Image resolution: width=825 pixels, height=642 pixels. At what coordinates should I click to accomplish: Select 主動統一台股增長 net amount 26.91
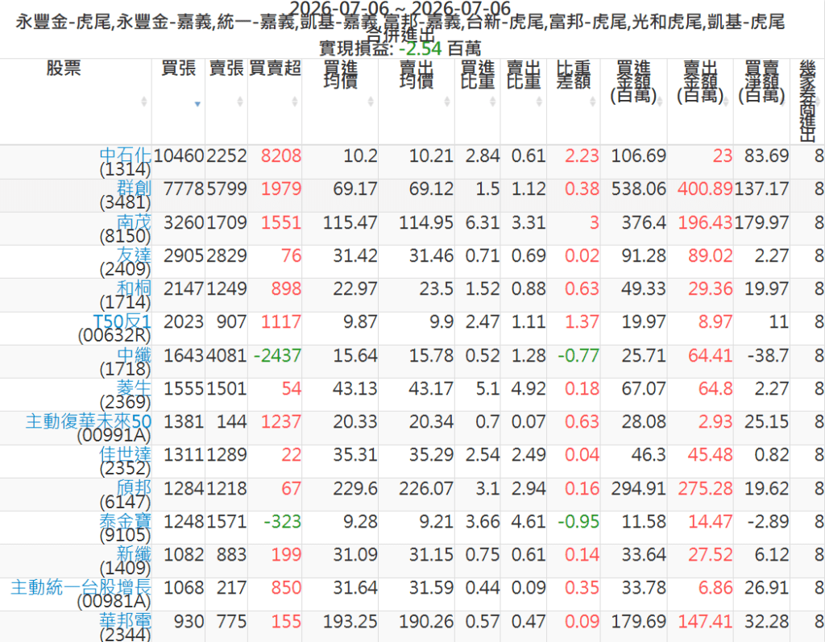coord(766,588)
